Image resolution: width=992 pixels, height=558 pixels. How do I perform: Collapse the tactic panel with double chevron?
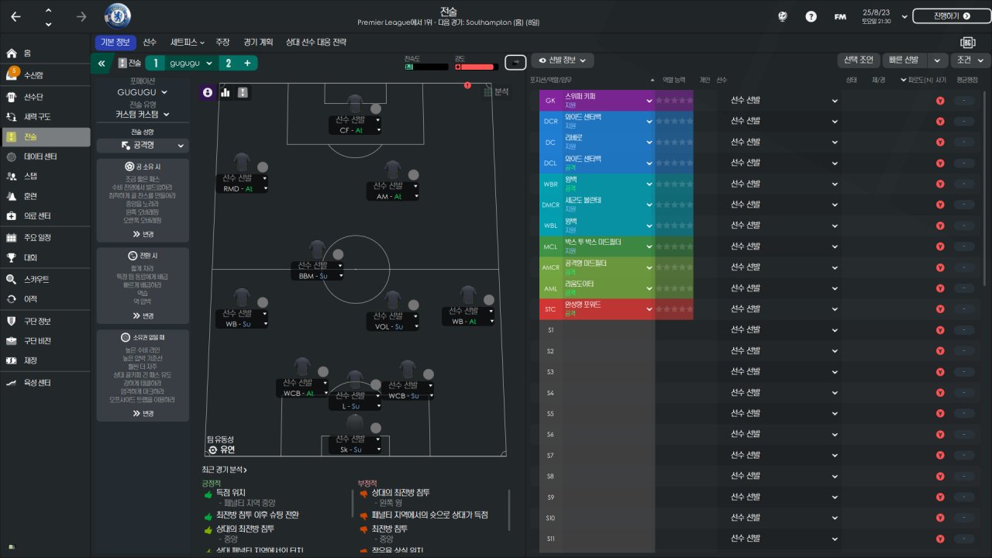pyautogui.click(x=102, y=64)
